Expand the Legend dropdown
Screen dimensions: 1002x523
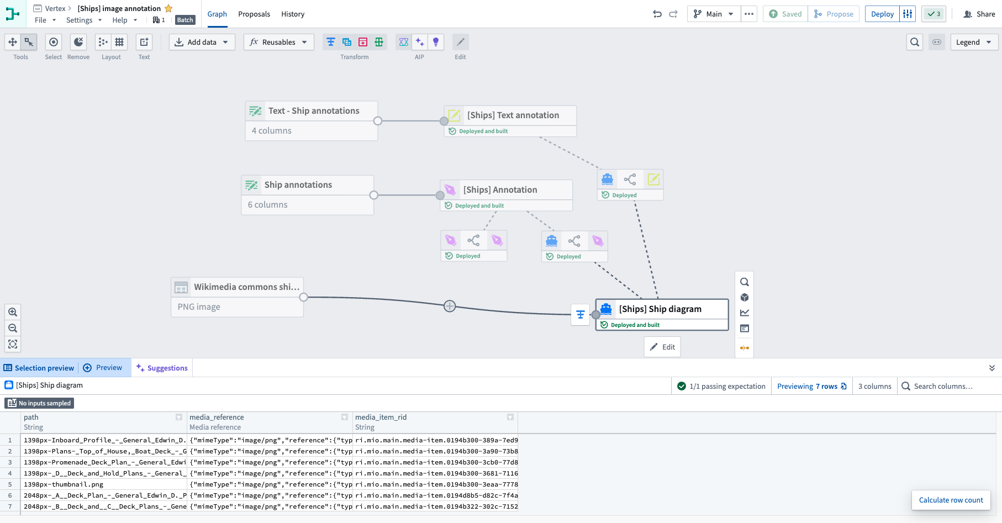point(973,42)
